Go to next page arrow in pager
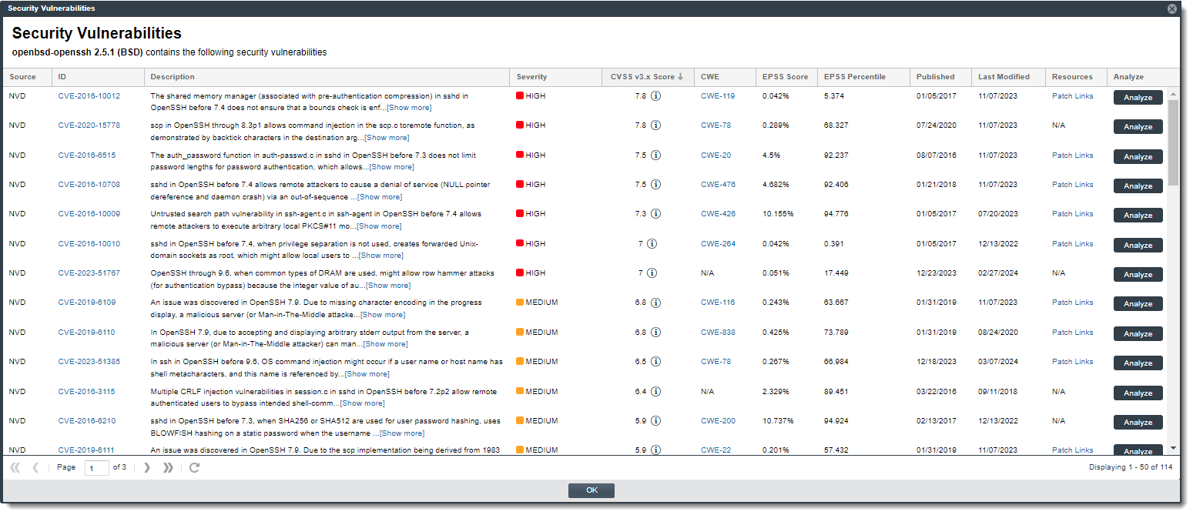 (147, 468)
